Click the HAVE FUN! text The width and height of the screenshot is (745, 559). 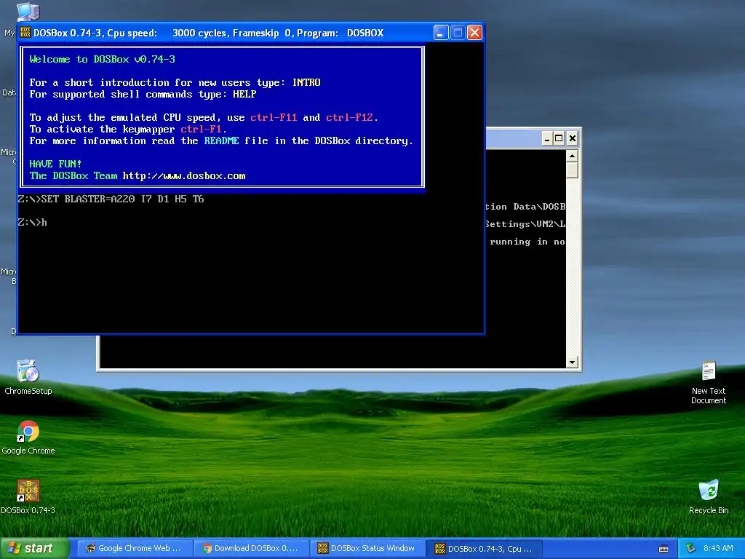[x=55, y=164]
